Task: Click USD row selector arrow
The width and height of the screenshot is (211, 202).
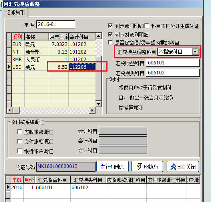Action: [9, 67]
